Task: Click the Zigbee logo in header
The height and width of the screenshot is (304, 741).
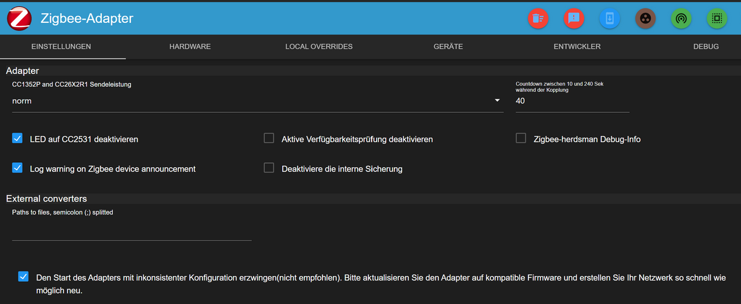Action: click(x=19, y=18)
